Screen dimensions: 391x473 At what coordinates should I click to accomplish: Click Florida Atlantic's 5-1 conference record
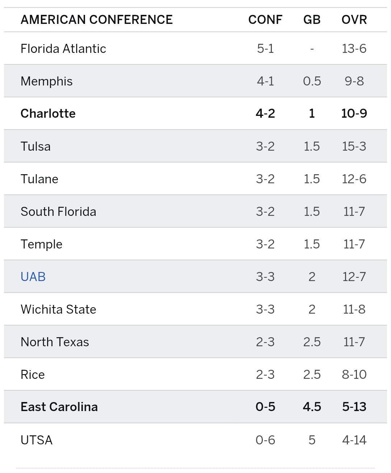tap(265, 49)
